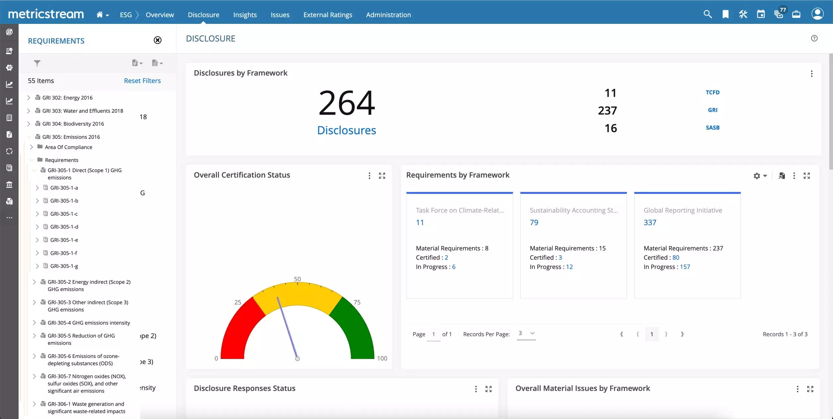
Task: Open Requirements by Framework kebab menu
Action: 794,176
